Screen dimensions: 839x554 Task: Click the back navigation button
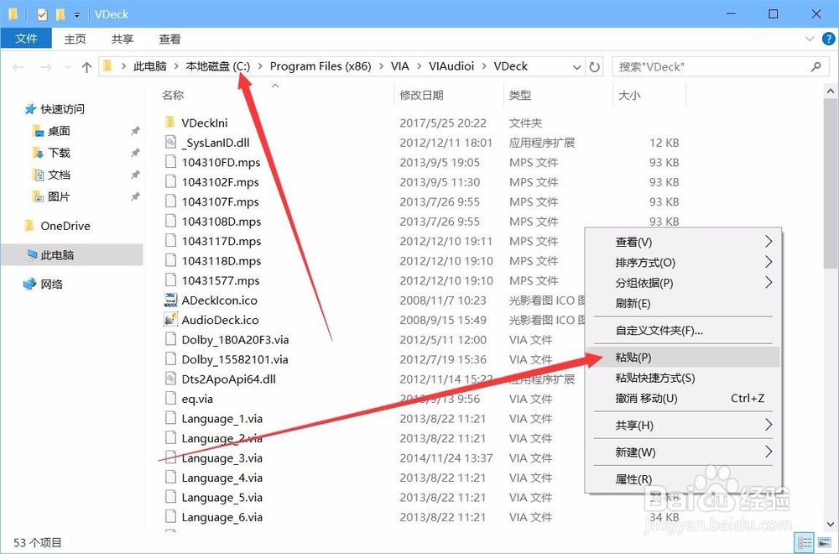pos(18,66)
